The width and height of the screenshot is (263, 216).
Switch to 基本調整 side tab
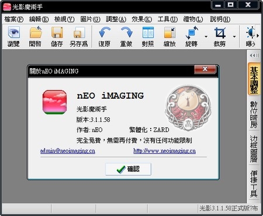[254, 79]
